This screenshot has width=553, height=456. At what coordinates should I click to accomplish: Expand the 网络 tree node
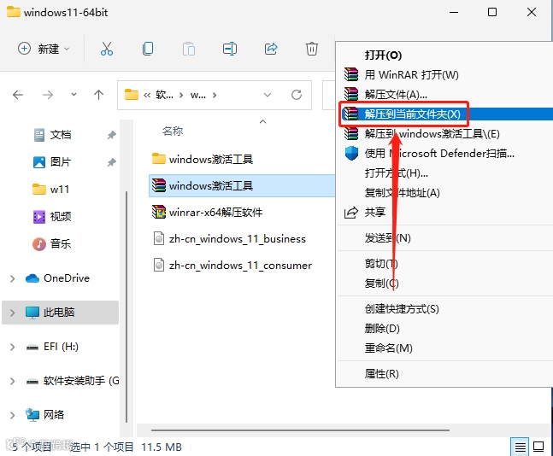[x=12, y=415]
